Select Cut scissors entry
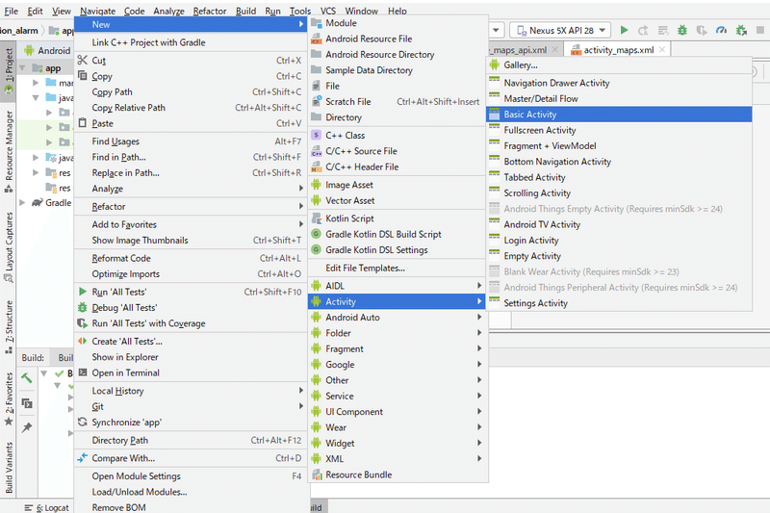 (190, 61)
